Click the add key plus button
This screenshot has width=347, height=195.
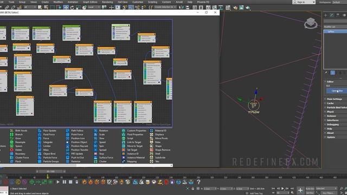300,190
